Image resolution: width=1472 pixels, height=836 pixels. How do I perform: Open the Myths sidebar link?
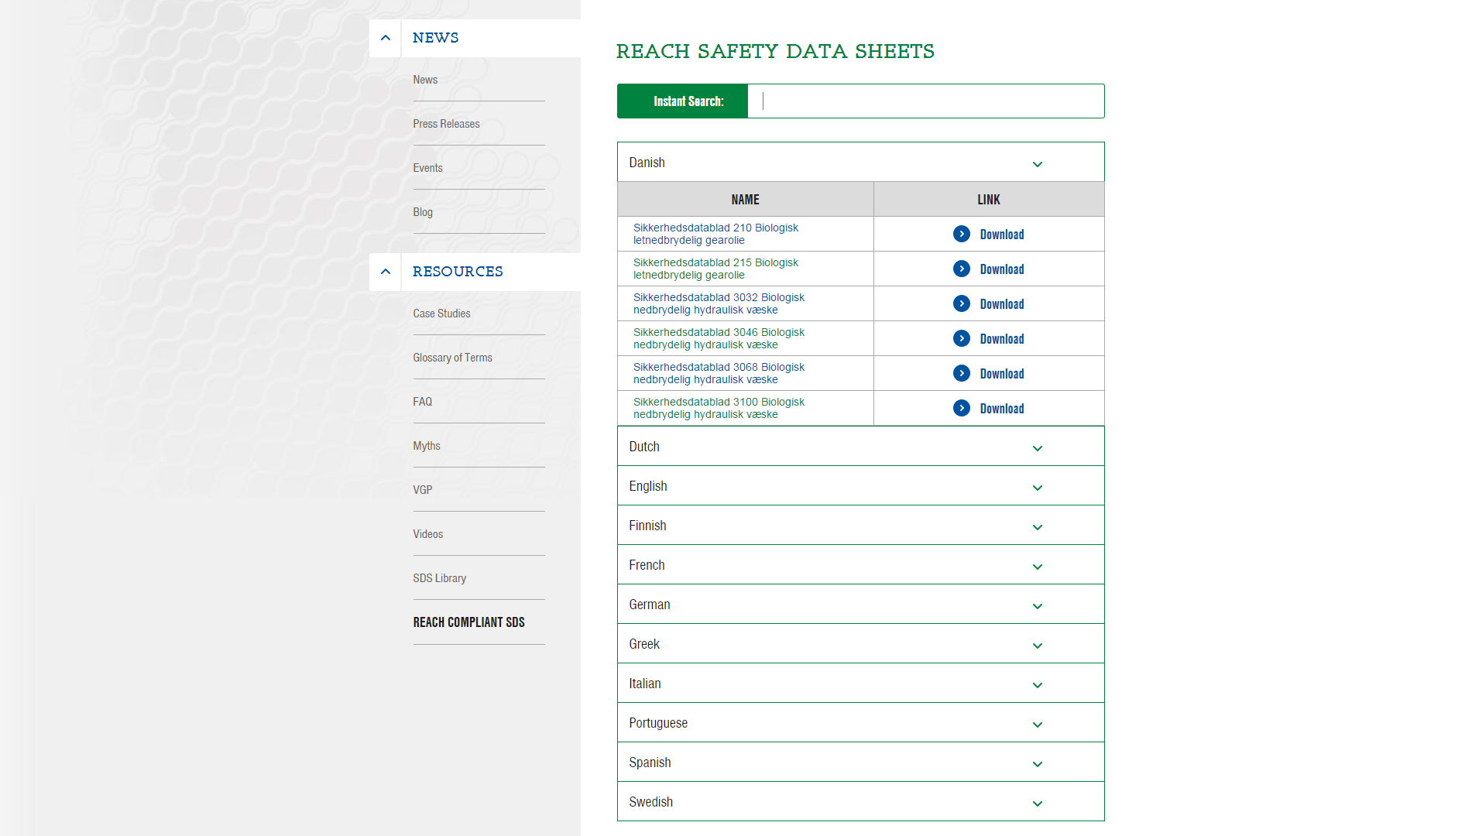[426, 446]
